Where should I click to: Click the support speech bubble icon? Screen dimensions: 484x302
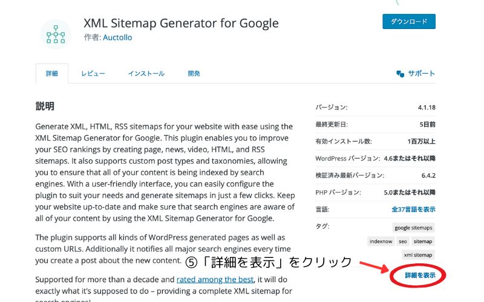400,74
